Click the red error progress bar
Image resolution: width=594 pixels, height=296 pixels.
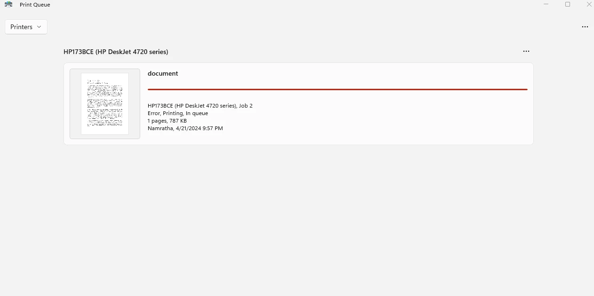coord(337,89)
